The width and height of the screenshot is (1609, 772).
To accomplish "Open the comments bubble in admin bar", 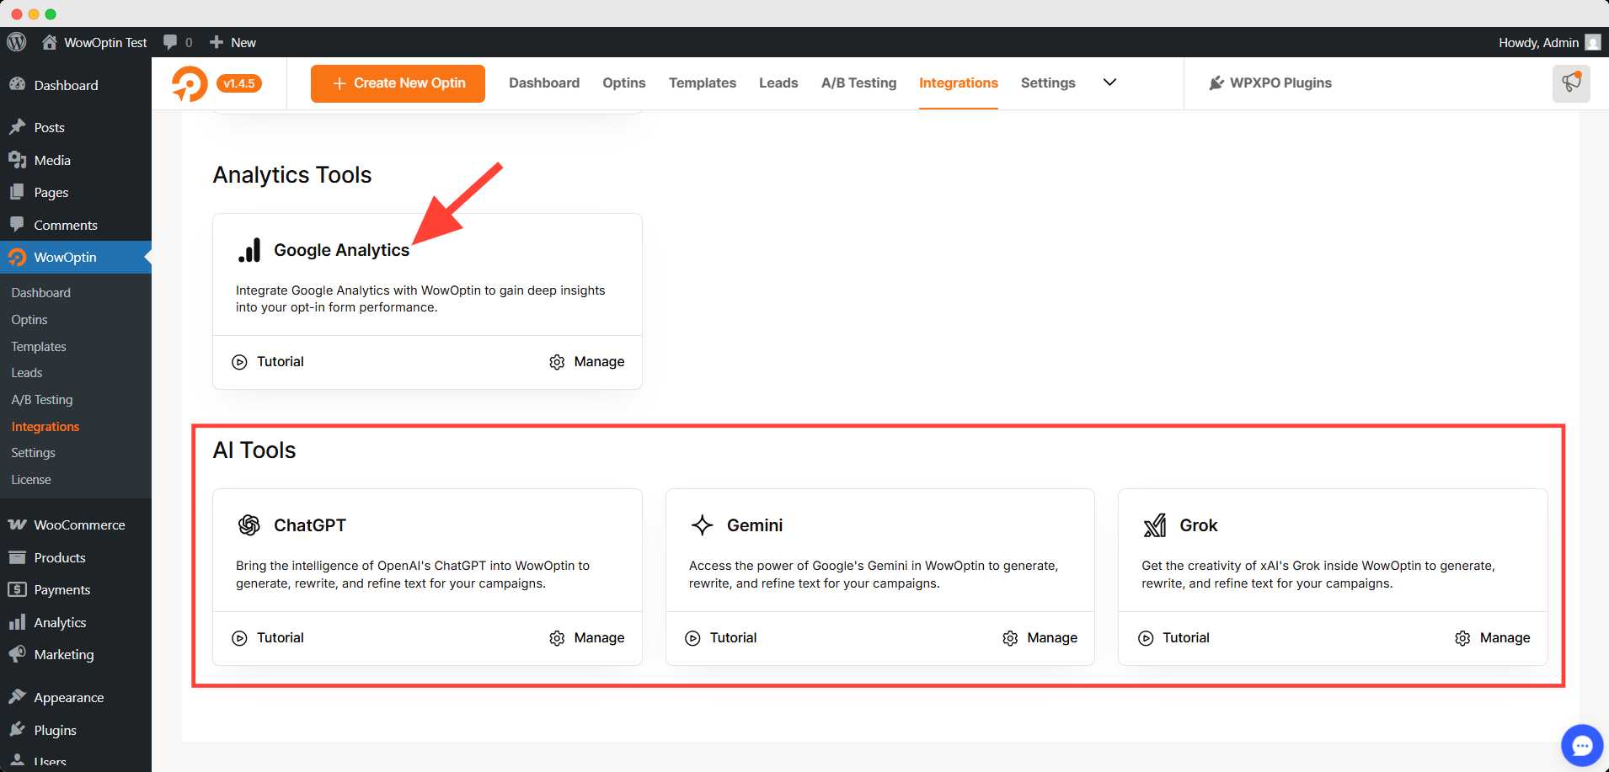I will [178, 42].
